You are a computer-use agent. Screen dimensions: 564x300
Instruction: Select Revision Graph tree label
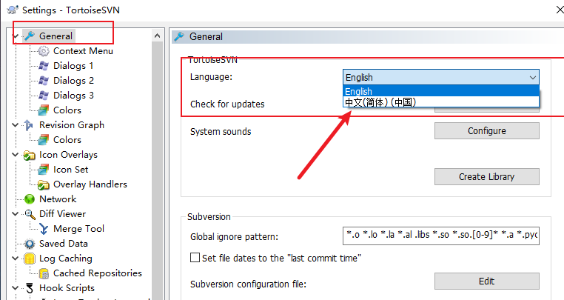coord(72,125)
